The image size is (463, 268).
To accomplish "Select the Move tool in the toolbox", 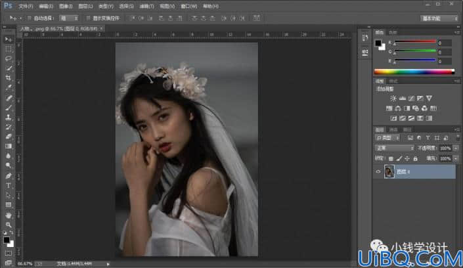I will [9, 39].
